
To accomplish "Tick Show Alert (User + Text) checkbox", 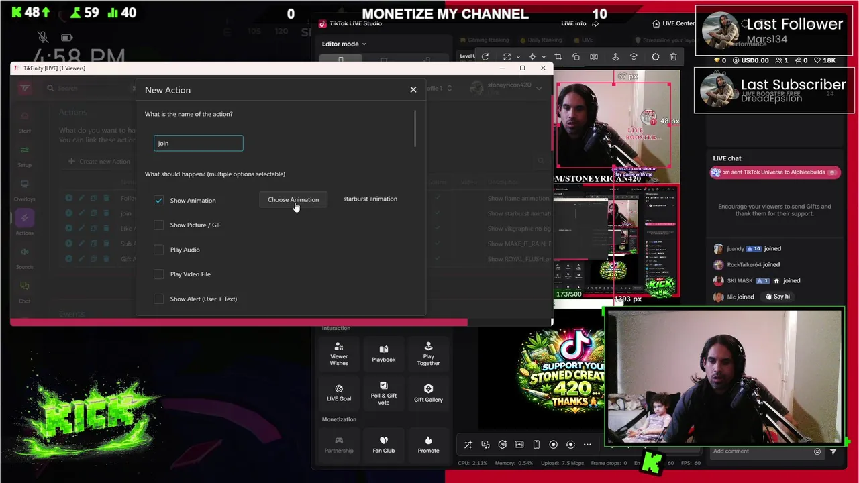I will click(x=158, y=299).
